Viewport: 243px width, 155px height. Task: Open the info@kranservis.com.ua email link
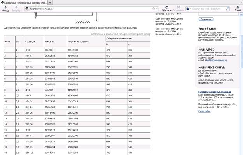coord(216,60)
